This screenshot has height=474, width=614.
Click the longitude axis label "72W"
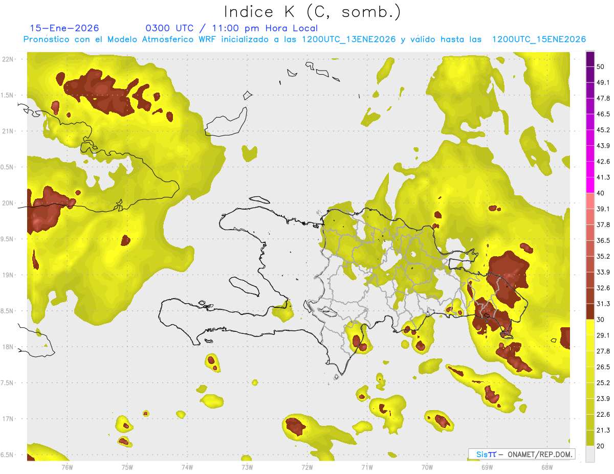click(307, 467)
